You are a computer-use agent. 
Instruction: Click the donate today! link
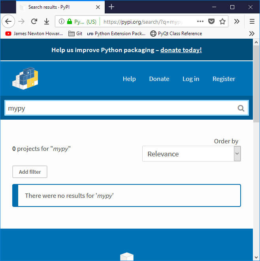point(181,50)
